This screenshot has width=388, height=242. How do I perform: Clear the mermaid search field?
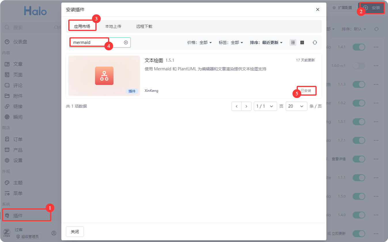click(x=126, y=42)
